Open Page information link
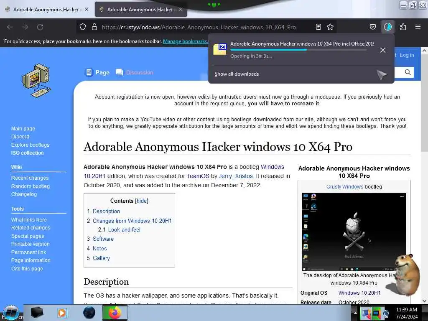This screenshot has height=321, width=428. click(x=31, y=260)
